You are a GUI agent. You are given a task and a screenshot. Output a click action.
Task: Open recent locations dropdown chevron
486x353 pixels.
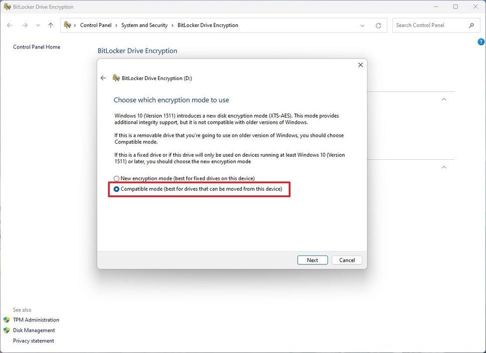[x=38, y=26]
